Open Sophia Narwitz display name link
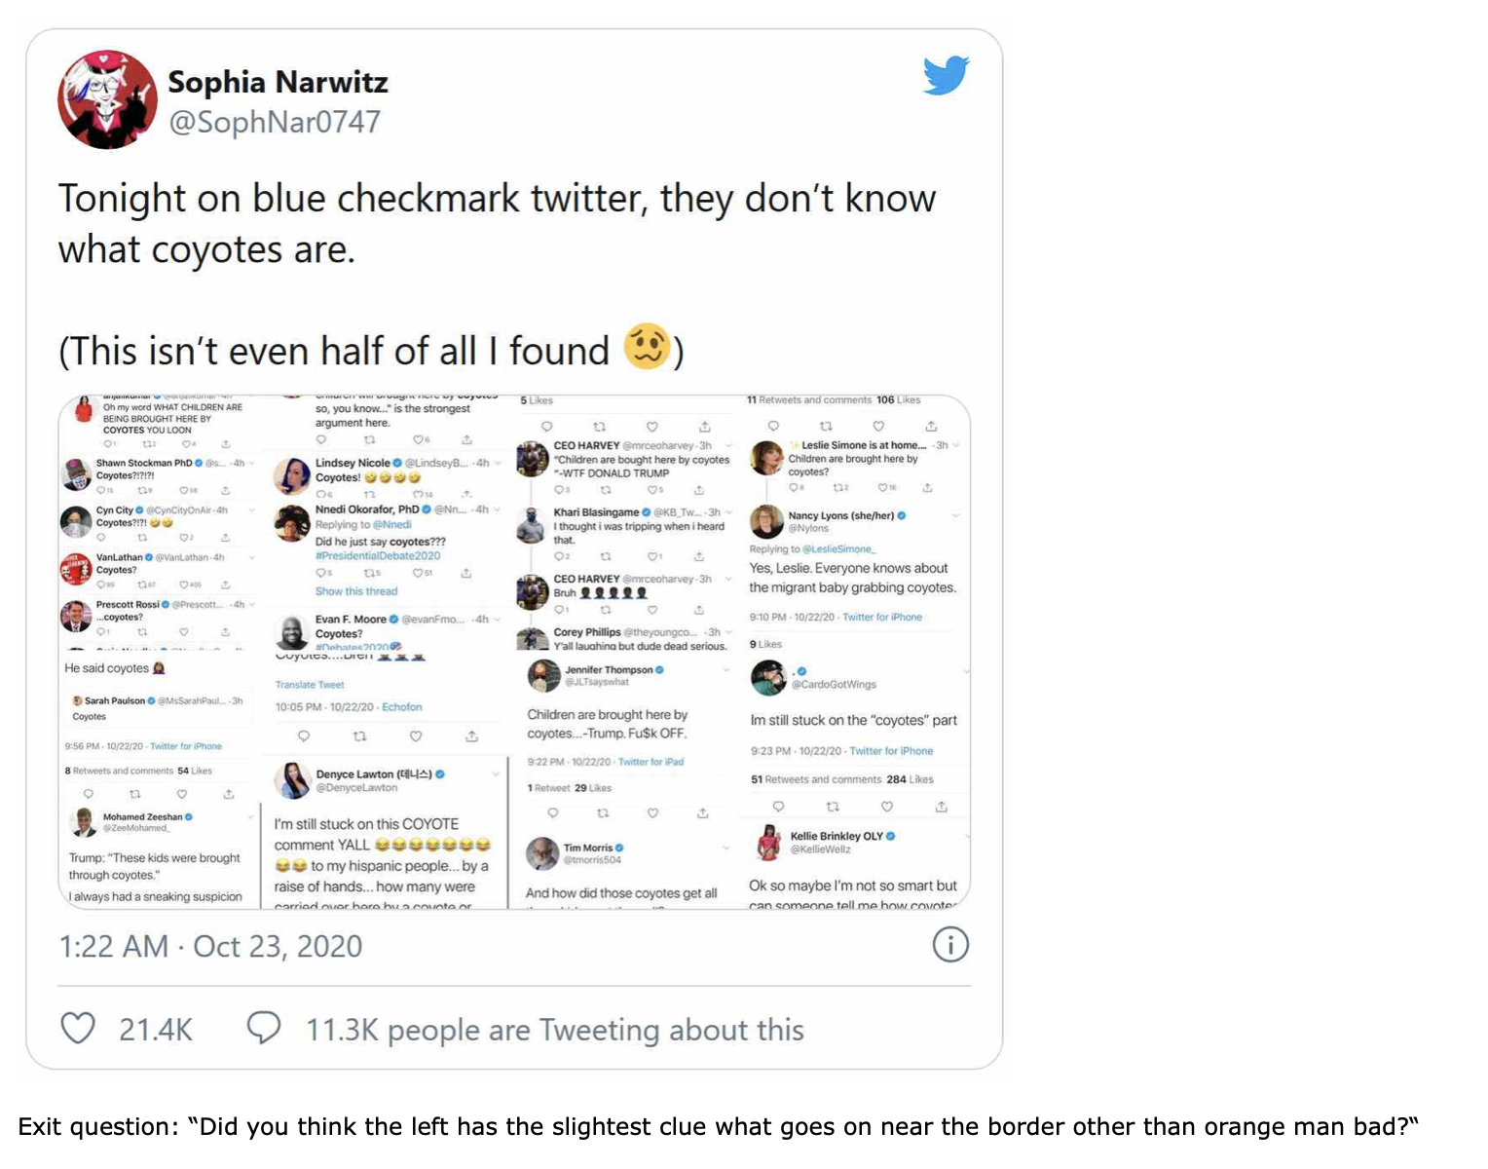 click(278, 82)
